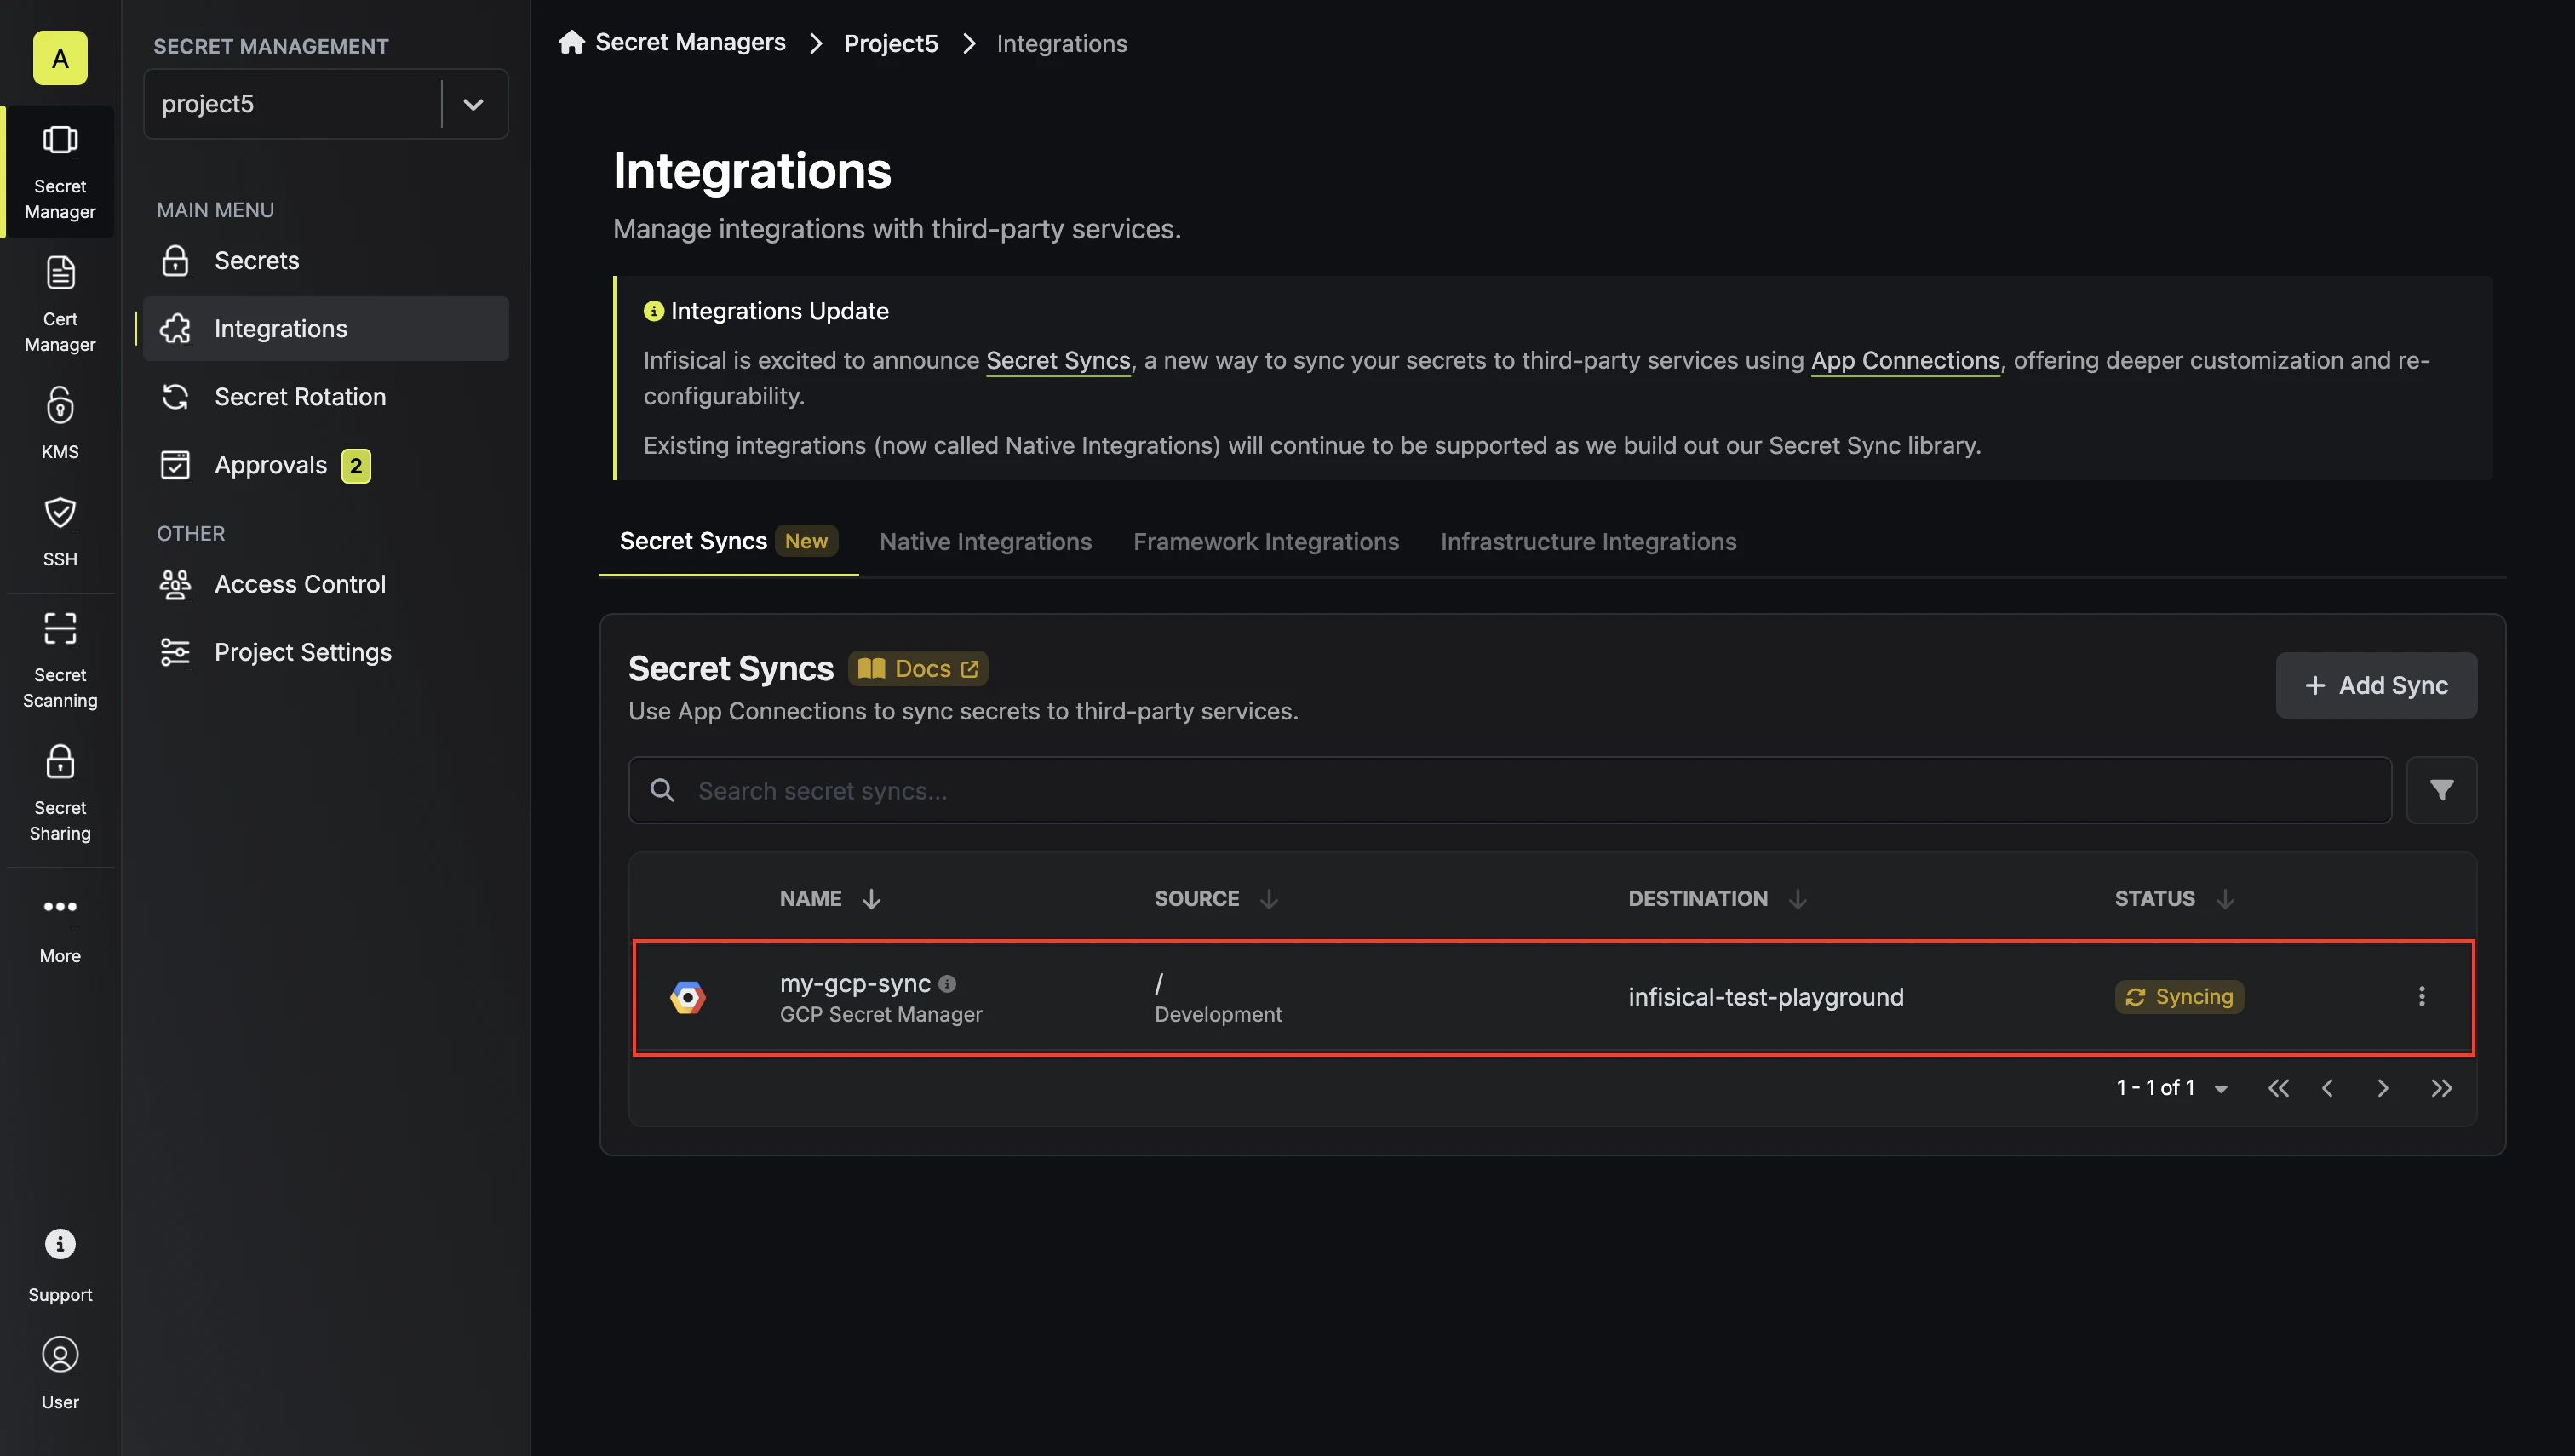Open the organization avatar labeled A
2575x1456 pixels.
60,58
